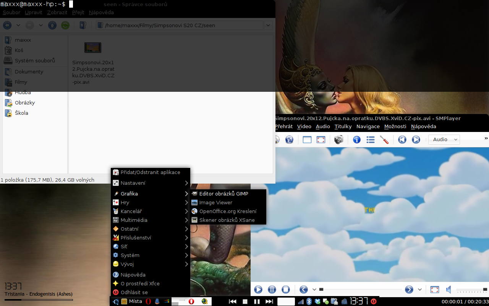
Task: Go back in the file manager toolbar
Action: 7,25
